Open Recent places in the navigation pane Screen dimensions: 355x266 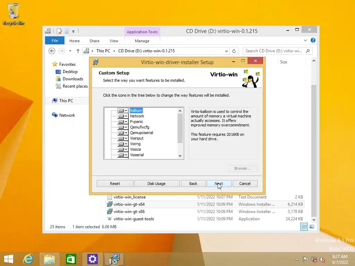75,86
